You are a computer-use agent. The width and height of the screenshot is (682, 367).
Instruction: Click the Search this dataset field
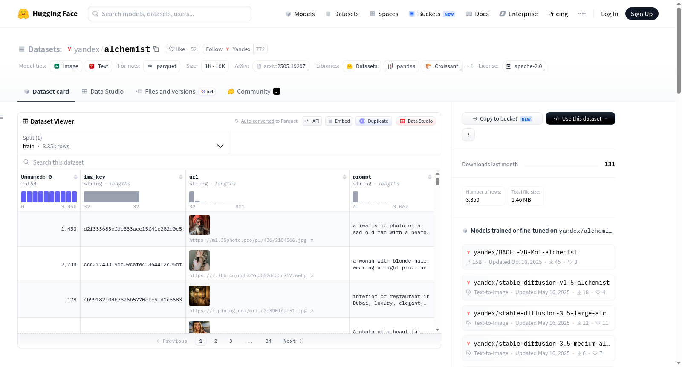(229, 162)
